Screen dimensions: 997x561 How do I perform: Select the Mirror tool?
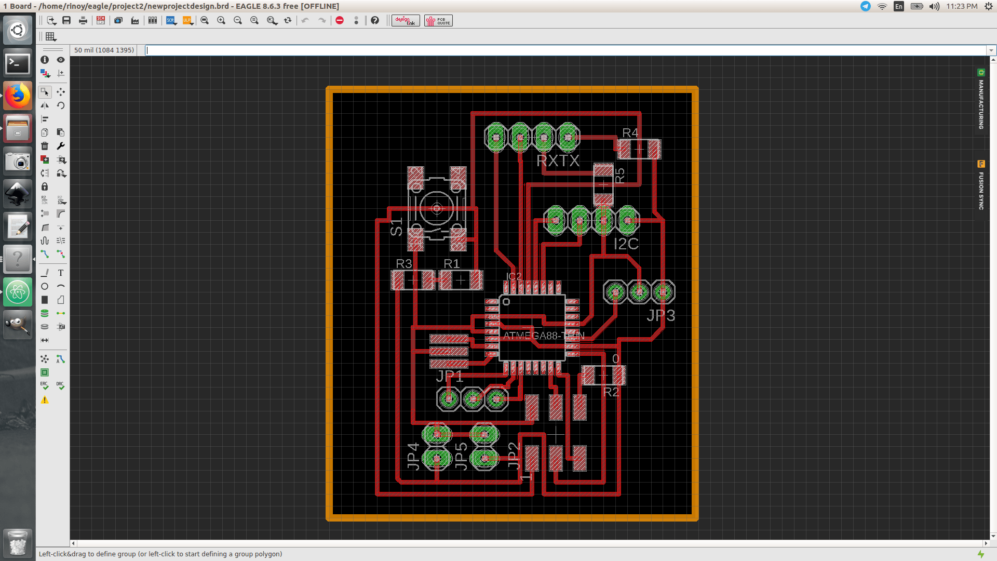click(x=45, y=105)
